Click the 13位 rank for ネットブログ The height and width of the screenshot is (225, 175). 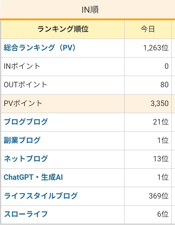(x=161, y=159)
